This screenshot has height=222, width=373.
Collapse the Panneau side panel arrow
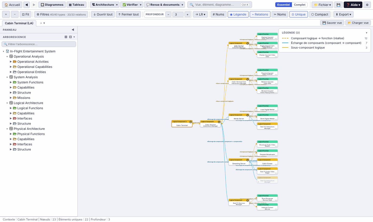pyautogui.click(x=73, y=30)
